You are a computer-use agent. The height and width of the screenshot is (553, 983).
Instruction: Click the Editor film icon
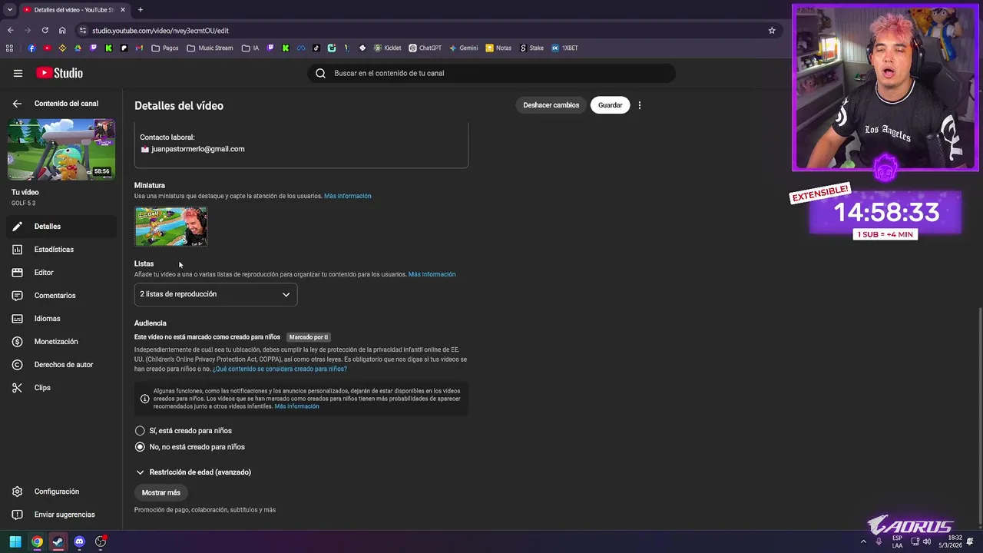(17, 273)
